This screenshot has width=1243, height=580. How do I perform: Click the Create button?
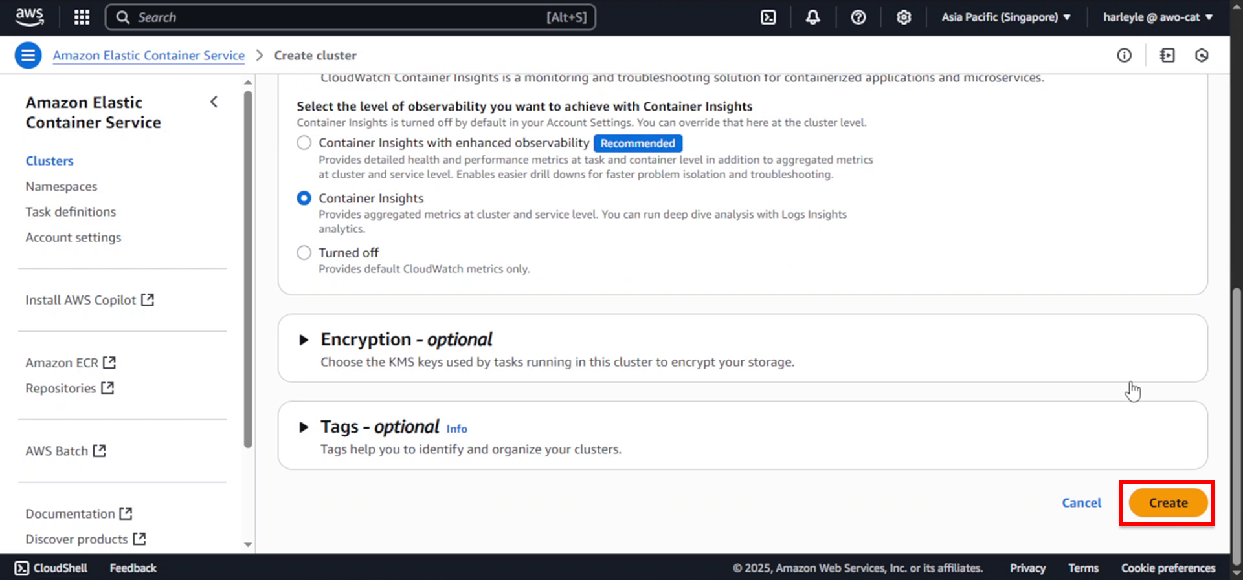point(1168,503)
